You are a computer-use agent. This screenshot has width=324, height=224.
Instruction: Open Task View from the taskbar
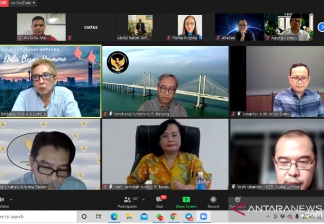99,216
